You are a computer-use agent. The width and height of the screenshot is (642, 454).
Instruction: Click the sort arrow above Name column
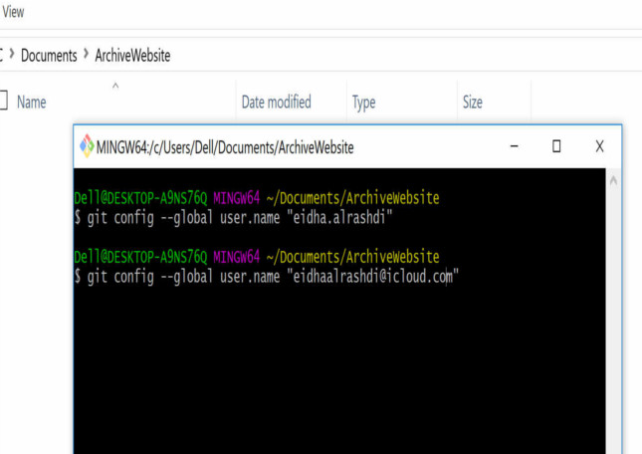coord(115,86)
